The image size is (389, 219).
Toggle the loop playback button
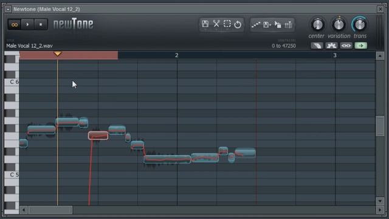[x=15, y=24]
